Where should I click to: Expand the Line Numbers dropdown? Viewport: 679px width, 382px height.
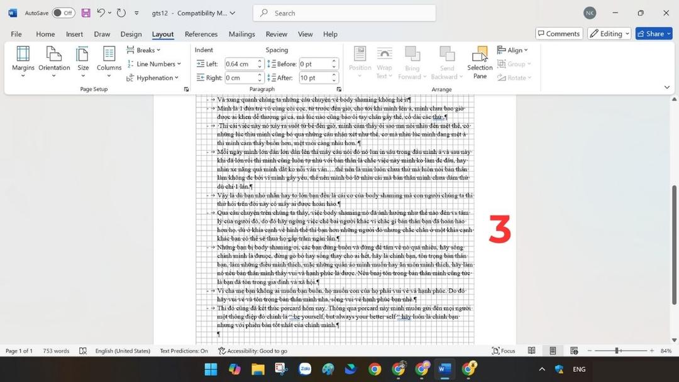coord(153,63)
